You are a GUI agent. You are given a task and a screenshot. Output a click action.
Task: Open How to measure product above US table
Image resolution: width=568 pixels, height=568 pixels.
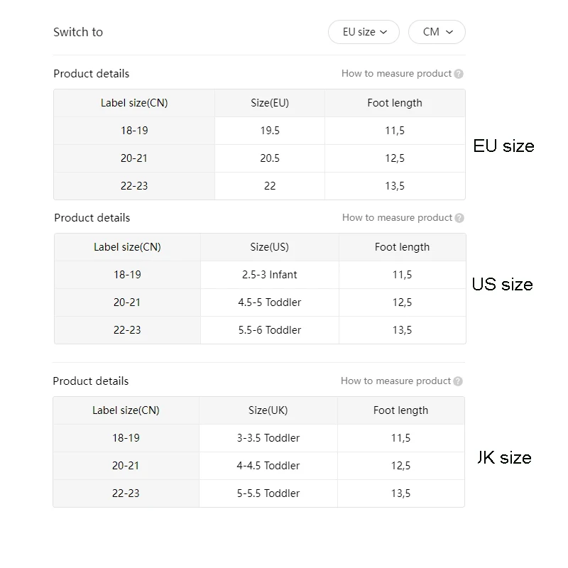(397, 218)
